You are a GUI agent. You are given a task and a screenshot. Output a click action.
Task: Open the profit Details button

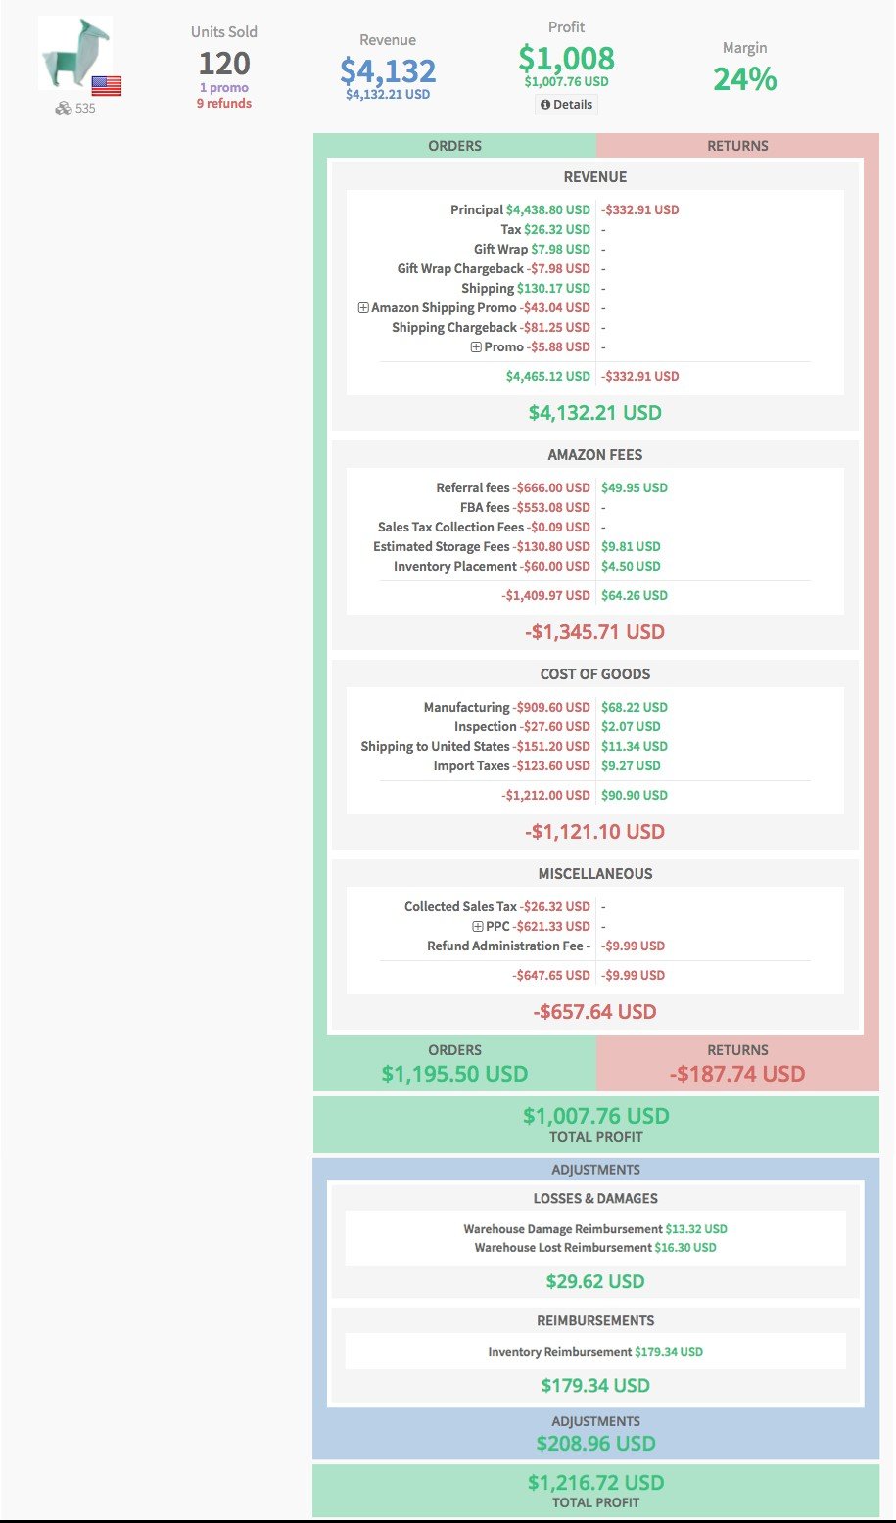click(x=567, y=104)
